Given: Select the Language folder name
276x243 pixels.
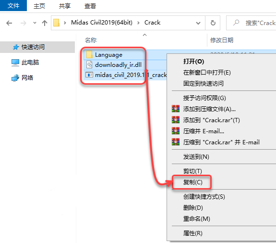Looking at the screenshot, I should [x=108, y=55].
